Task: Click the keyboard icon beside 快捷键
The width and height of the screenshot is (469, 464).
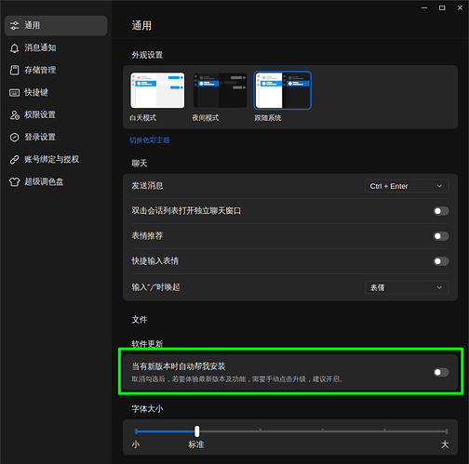Action: tap(14, 93)
